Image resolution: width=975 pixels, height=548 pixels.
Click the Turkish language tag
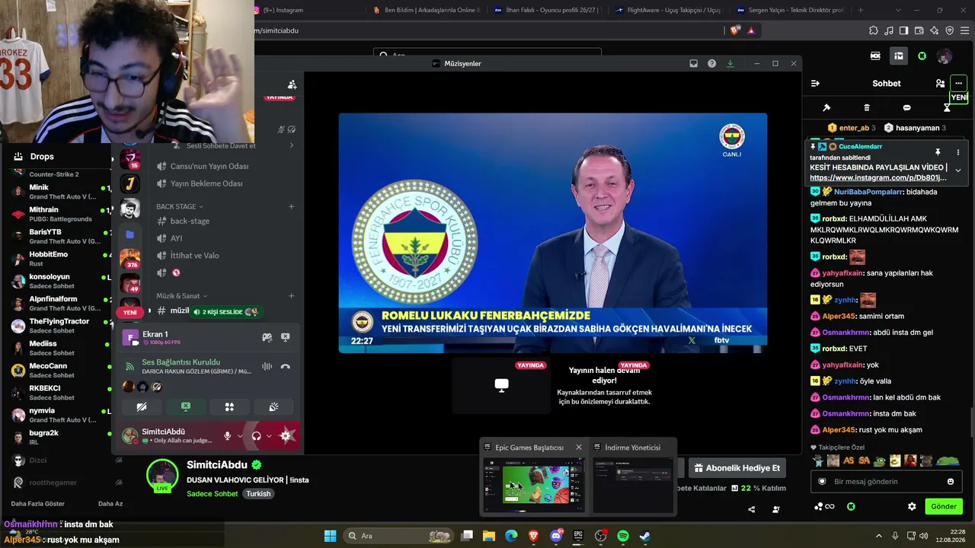(258, 493)
